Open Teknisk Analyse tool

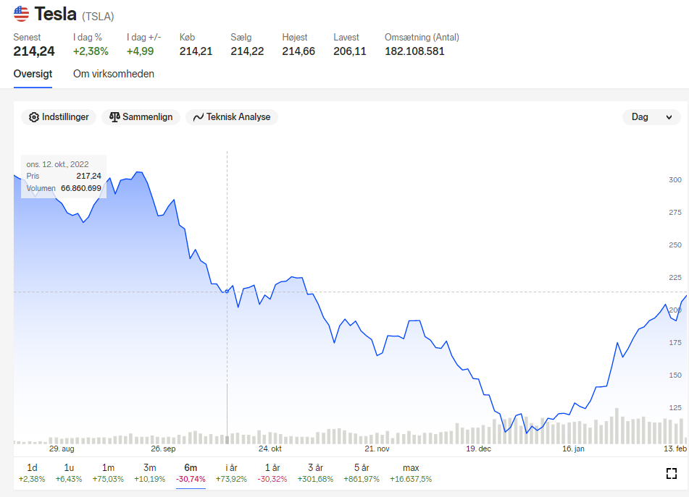tap(232, 117)
